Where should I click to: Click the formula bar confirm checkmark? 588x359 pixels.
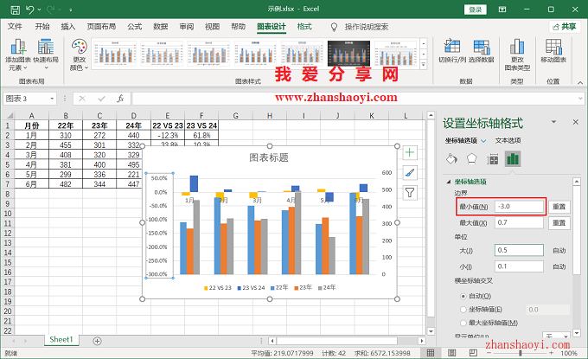coord(101,99)
